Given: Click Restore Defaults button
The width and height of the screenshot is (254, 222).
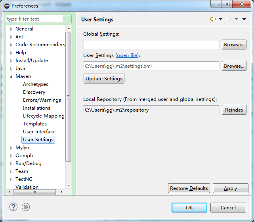Looking at the screenshot, I should pyautogui.click(x=189, y=188).
